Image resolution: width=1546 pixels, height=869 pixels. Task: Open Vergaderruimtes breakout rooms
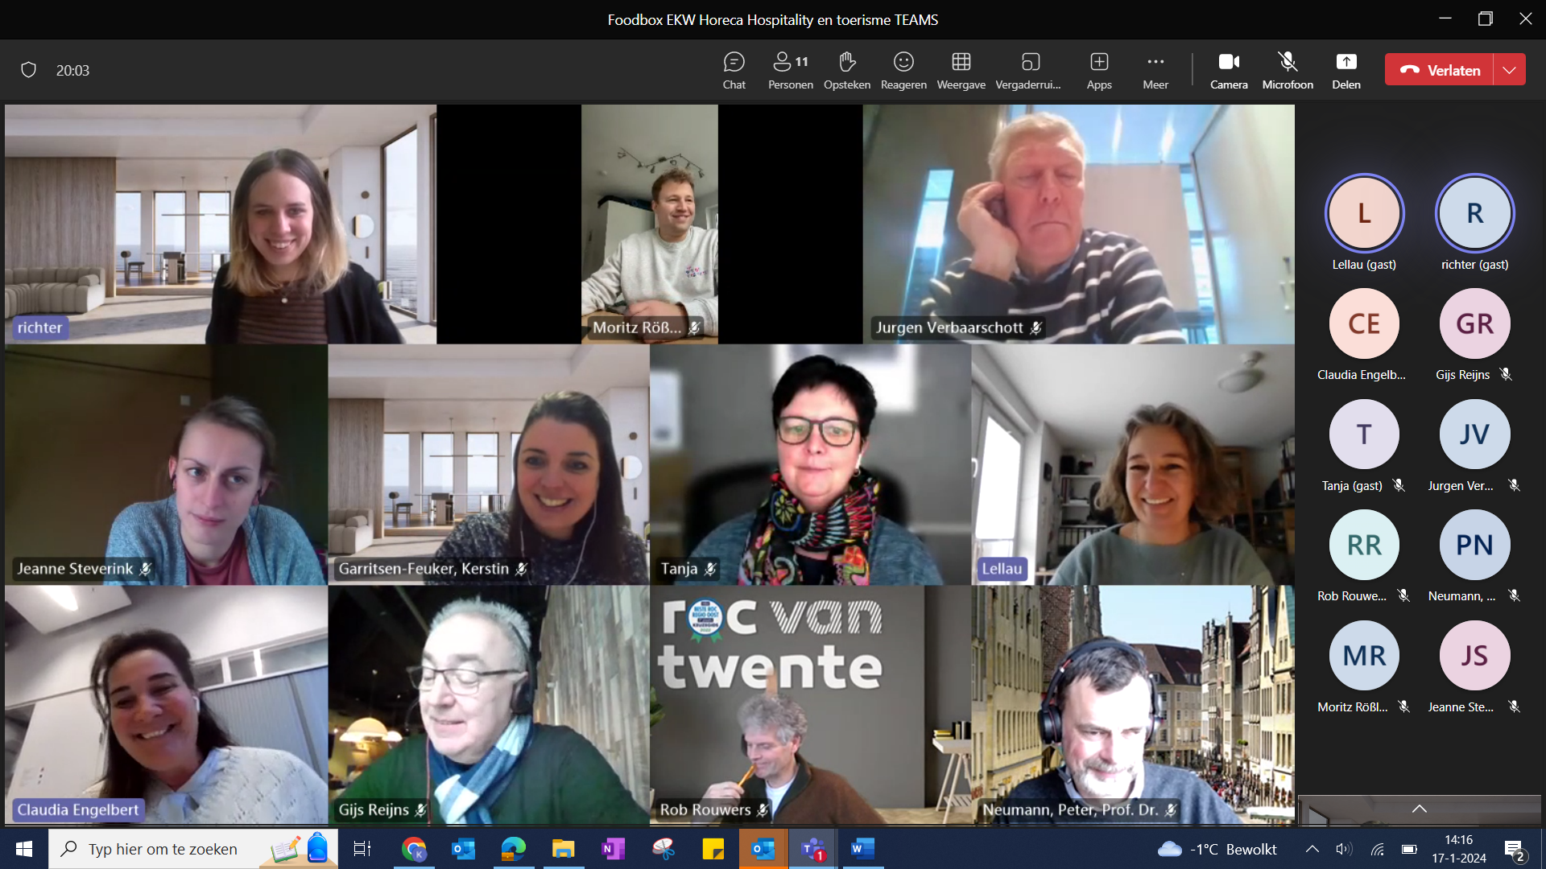point(1028,70)
